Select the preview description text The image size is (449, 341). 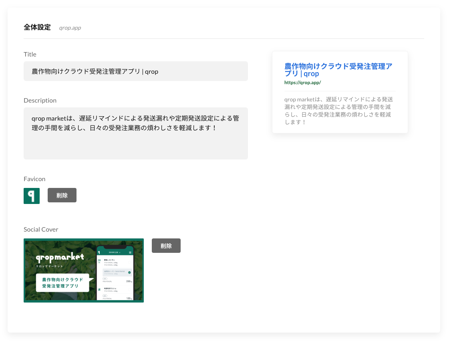(x=338, y=111)
